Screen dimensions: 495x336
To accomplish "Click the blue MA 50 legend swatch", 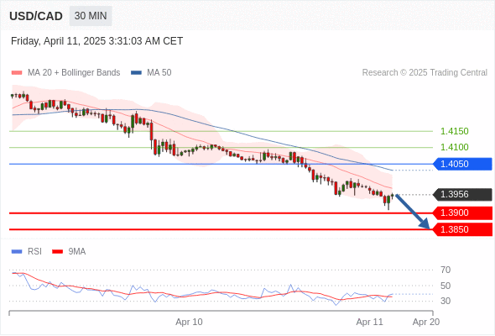I will click(x=136, y=73).
